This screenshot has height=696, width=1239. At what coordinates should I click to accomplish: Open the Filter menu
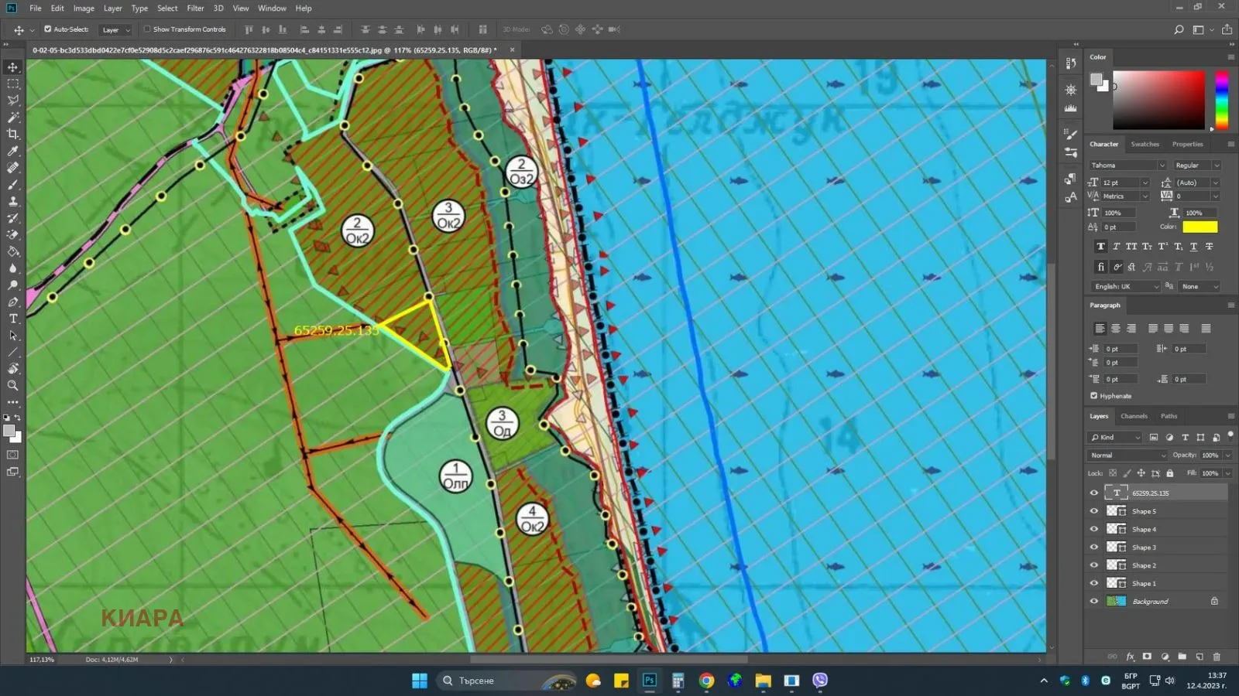point(195,9)
